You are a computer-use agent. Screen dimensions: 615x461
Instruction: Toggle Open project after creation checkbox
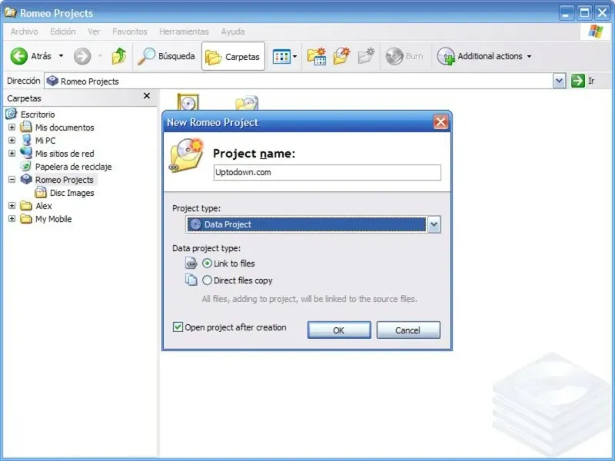pyautogui.click(x=178, y=327)
